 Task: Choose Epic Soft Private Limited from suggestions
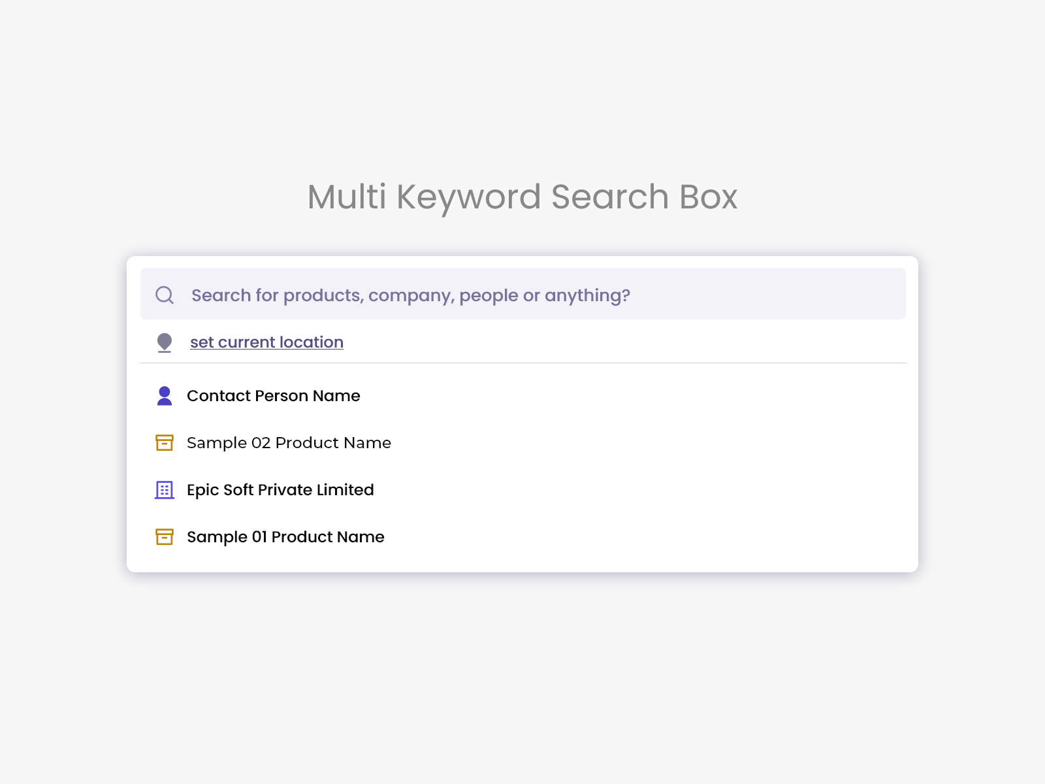[280, 489]
